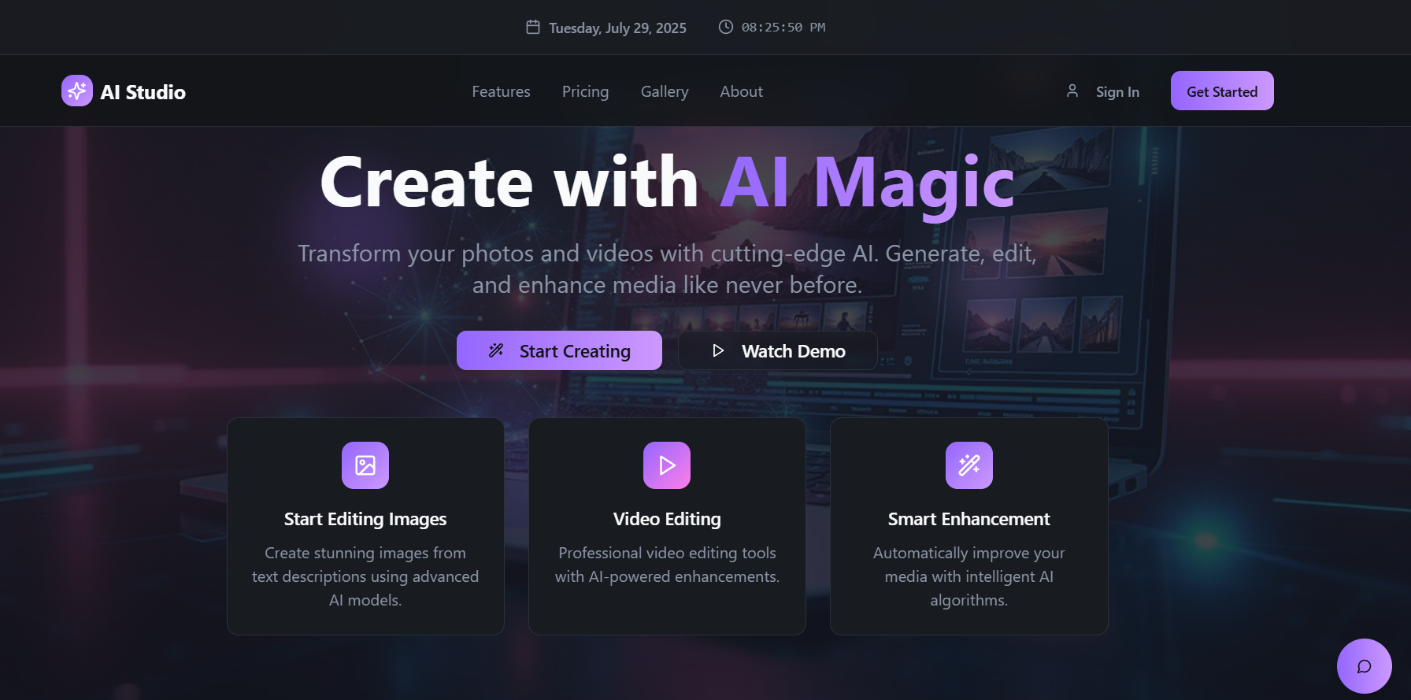Click the image icon on Start Editing Images
Screen dimensions: 1411x700
pyautogui.click(x=365, y=465)
